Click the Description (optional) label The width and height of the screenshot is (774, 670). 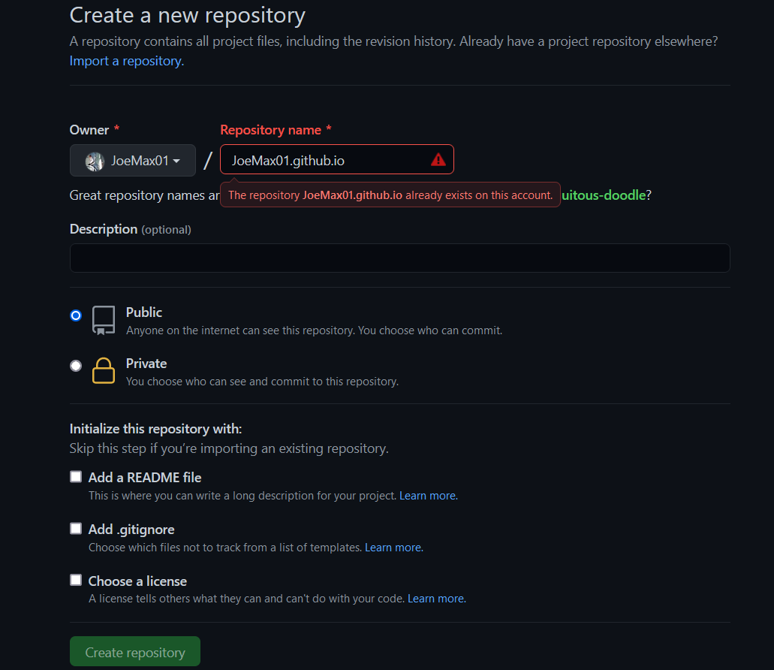(131, 229)
